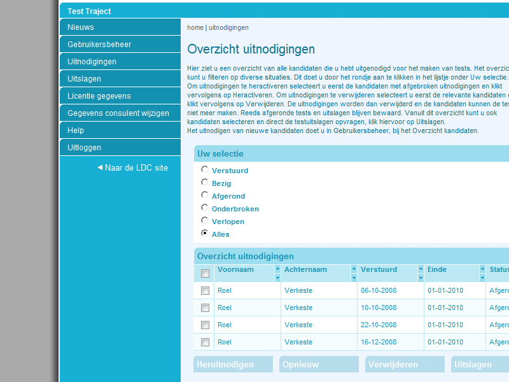Click the Achternaam column header

tap(305, 269)
